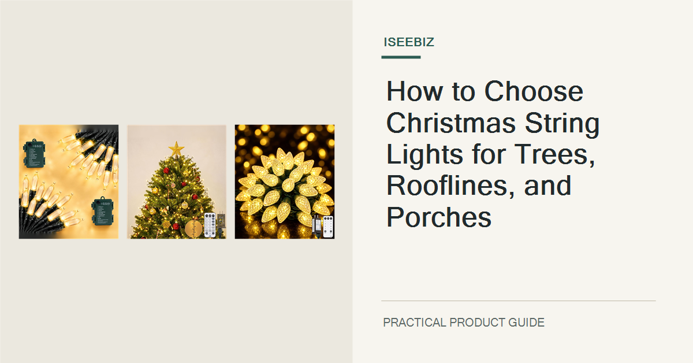
Task: Click the green underline beneath ISEEBIZ
Action: 401,57
